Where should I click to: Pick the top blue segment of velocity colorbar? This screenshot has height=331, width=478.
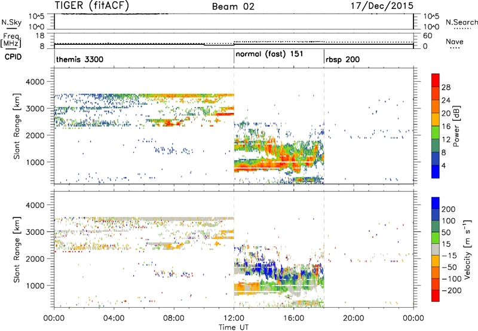tap(436, 203)
